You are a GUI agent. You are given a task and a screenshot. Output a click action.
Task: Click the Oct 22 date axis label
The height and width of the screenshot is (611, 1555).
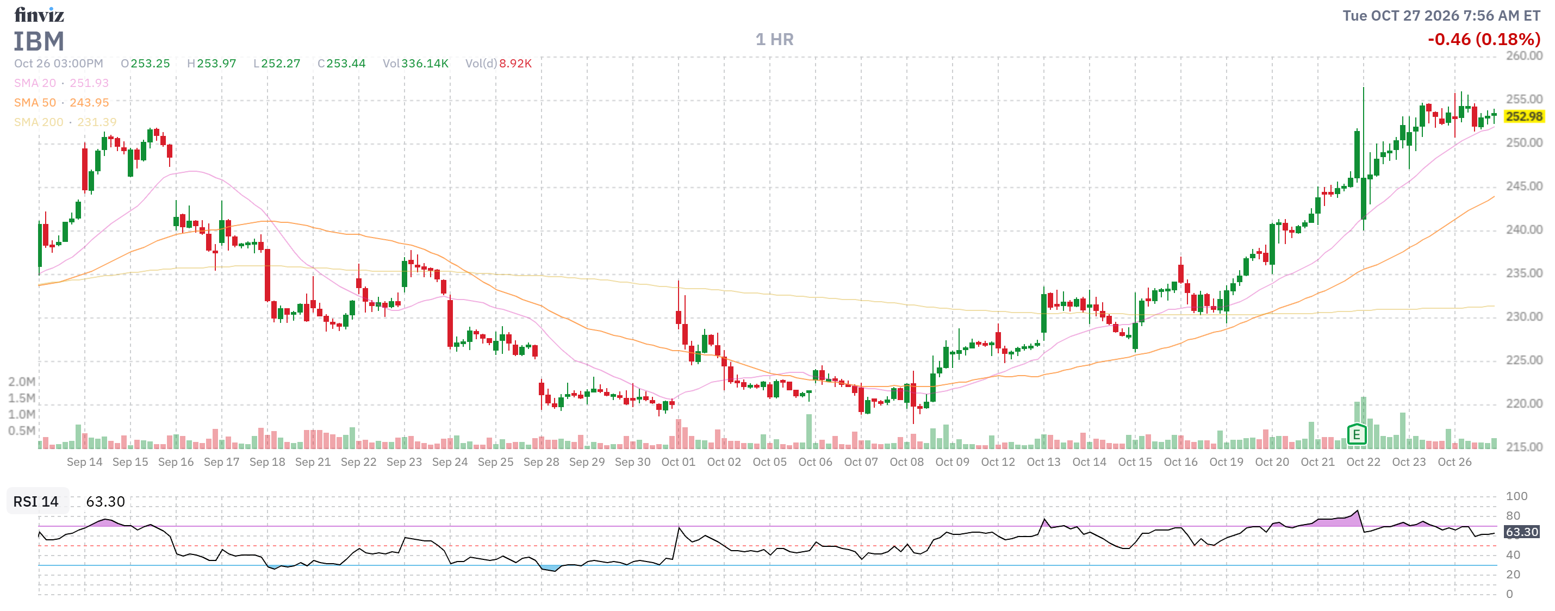1363,462
